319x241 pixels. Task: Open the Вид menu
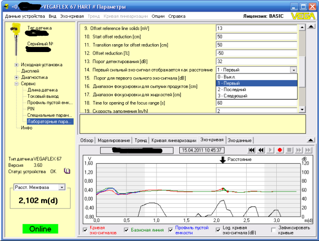(52, 16)
